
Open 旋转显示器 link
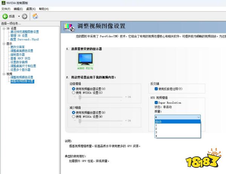point(18,54)
